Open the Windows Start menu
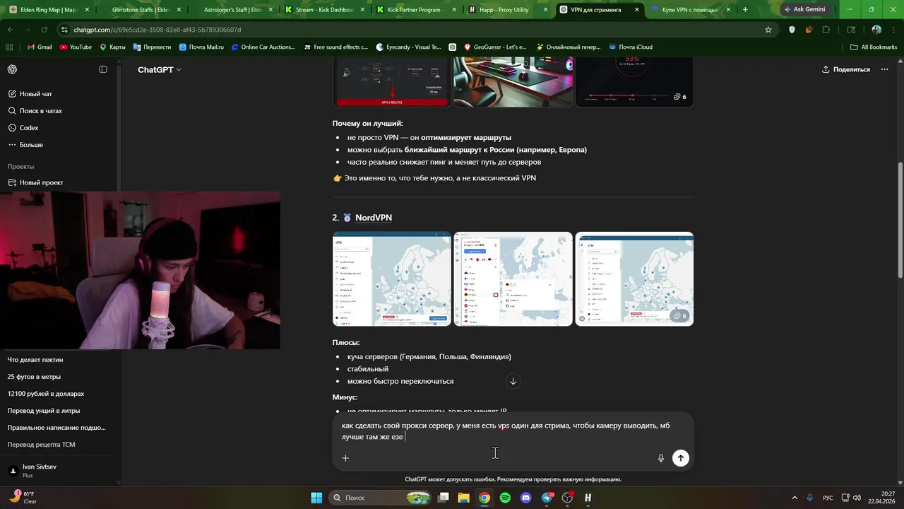The image size is (904, 509). (x=316, y=498)
